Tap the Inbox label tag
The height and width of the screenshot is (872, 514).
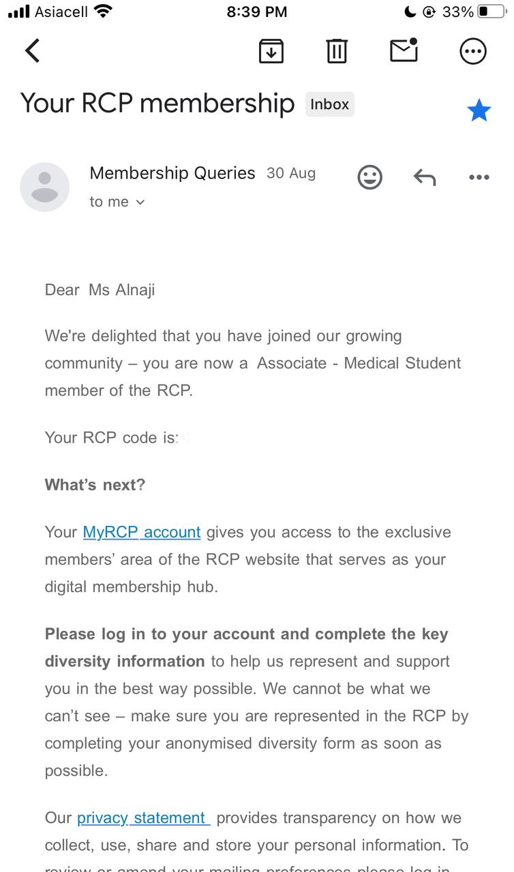click(329, 104)
